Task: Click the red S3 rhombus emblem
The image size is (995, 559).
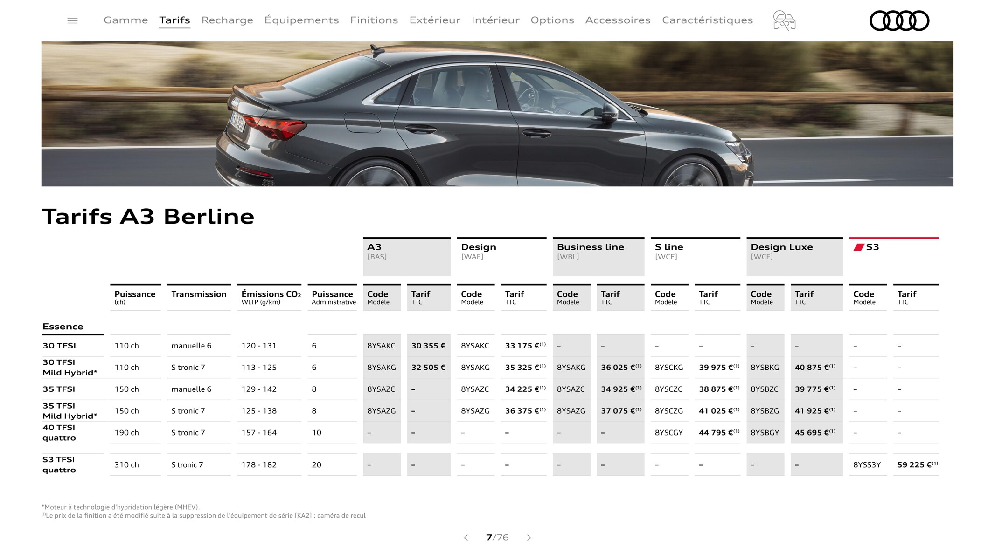Action: click(859, 247)
